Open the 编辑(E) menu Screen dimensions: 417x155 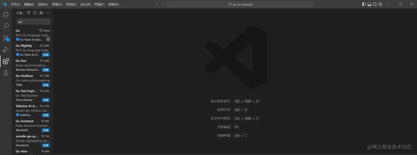tap(29, 4)
